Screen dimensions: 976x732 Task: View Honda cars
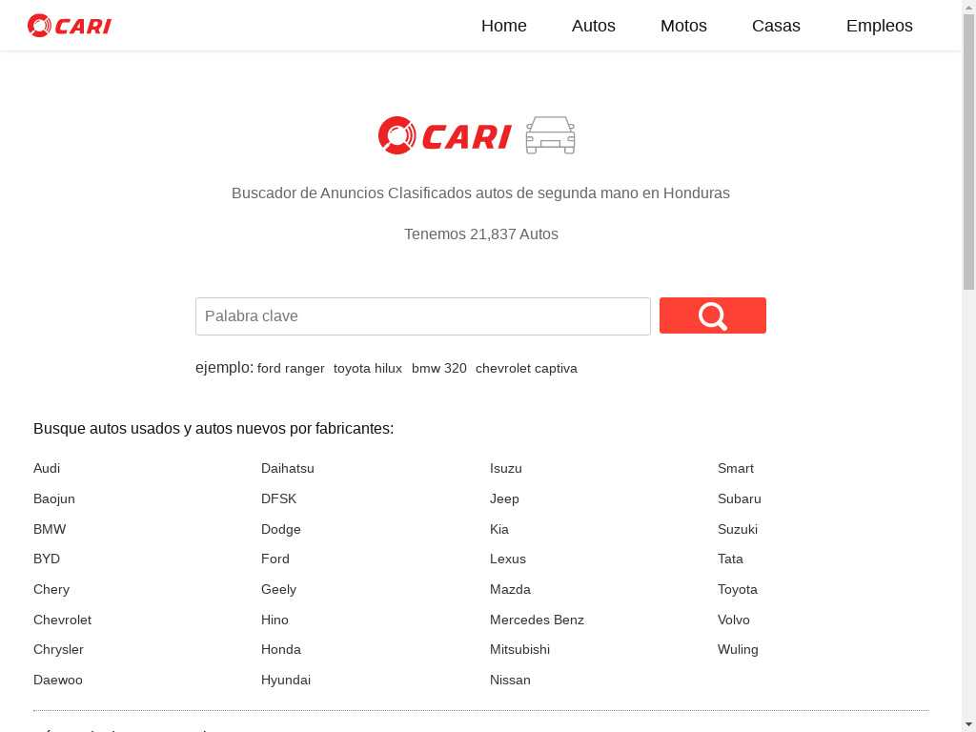tap(281, 650)
